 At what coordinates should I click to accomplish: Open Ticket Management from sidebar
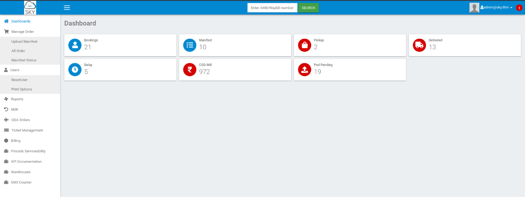click(27, 130)
